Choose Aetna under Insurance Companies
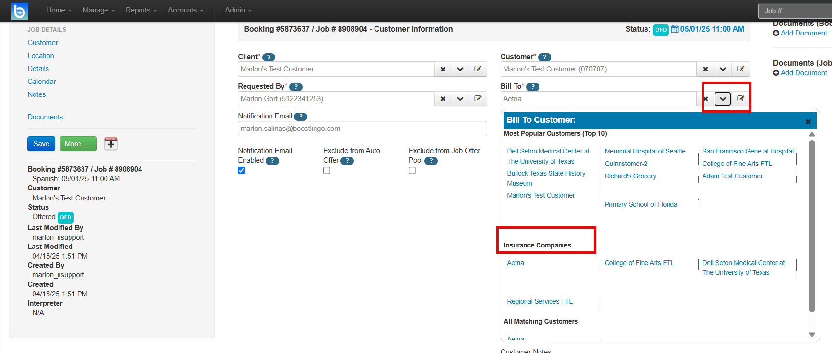Screen dimensions: 832x353 pyautogui.click(x=516, y=263)
